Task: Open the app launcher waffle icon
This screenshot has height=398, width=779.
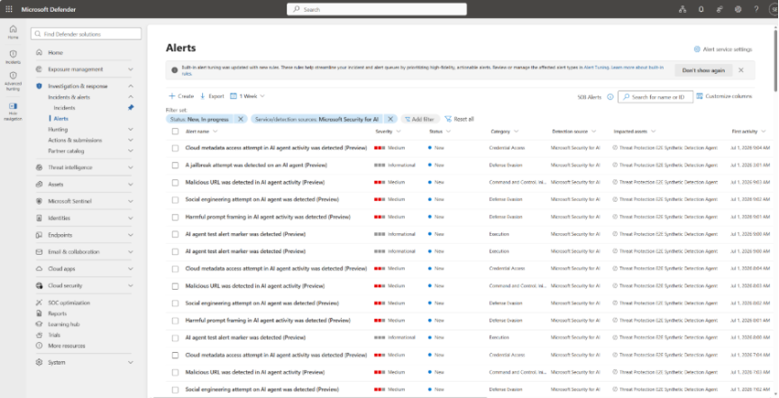Action: coord(9,9)
